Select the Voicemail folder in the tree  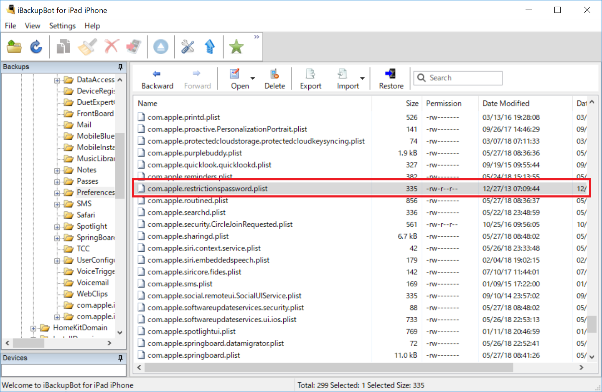tap(93, 283)
